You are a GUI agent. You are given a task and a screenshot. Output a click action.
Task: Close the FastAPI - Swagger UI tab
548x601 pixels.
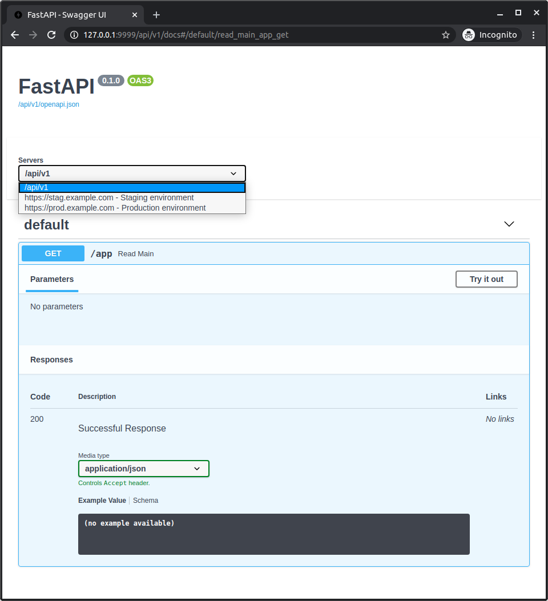coord(135,14)
